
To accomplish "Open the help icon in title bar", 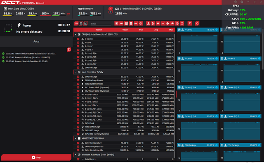I will click(236, 2).
